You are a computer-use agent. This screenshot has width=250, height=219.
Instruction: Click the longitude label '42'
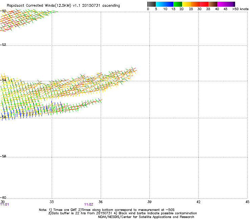198,202
